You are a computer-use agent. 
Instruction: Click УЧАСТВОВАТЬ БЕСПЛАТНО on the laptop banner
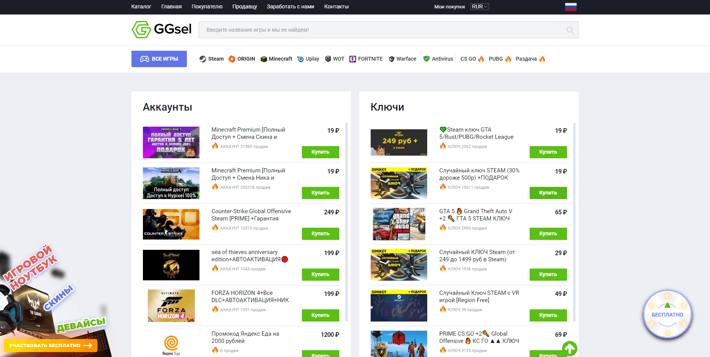click(x=50, y=345)
